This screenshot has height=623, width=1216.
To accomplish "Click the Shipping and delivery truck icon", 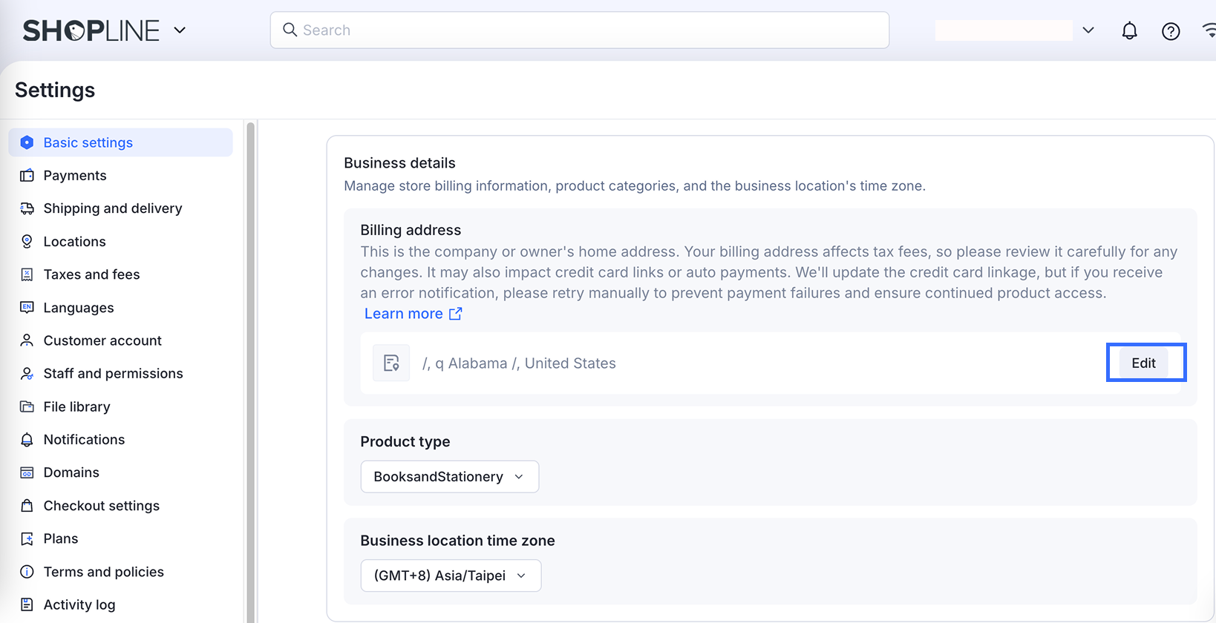I will coord(27,208).
